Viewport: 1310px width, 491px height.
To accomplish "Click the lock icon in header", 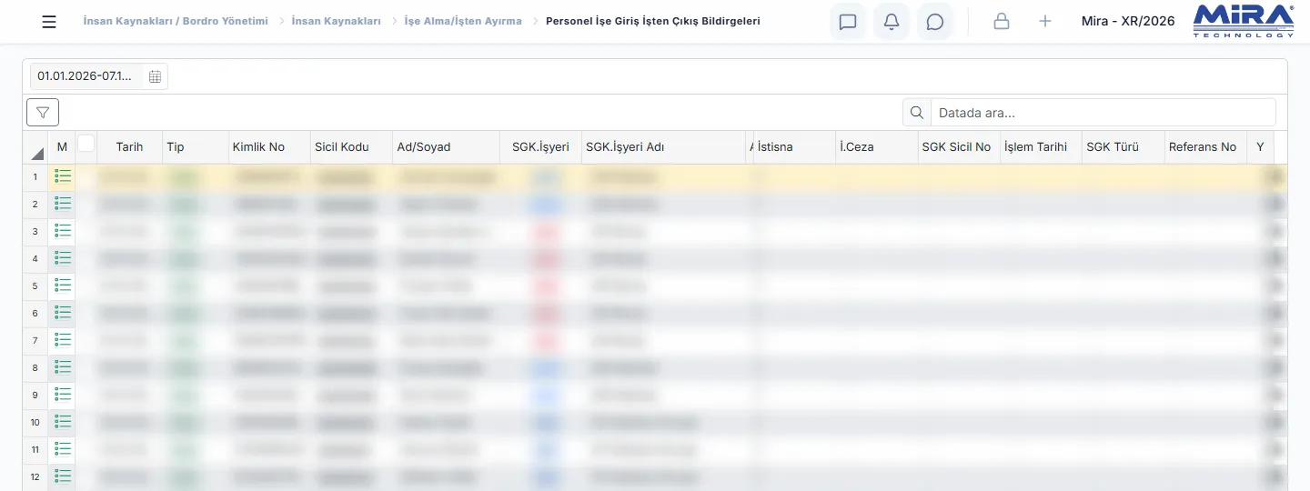I will (1002, 21).
